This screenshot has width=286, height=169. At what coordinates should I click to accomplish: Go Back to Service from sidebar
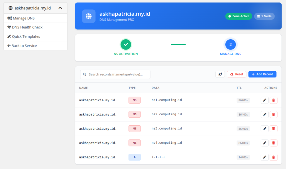pyautogui.click(x=35, y=46)
